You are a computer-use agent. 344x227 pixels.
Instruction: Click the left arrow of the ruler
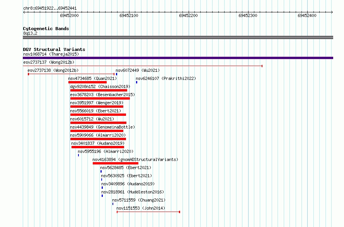click(x=24, y=12)
